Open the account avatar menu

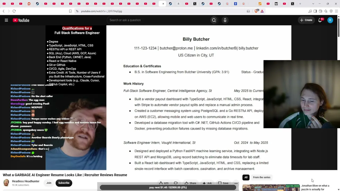coord(330,20)
